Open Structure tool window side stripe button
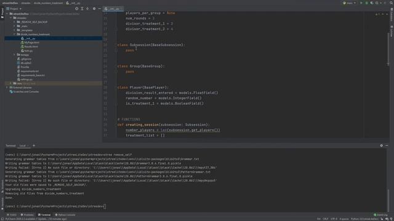The image size is (394, 221). pyautogui.click(x=2, y=187)
